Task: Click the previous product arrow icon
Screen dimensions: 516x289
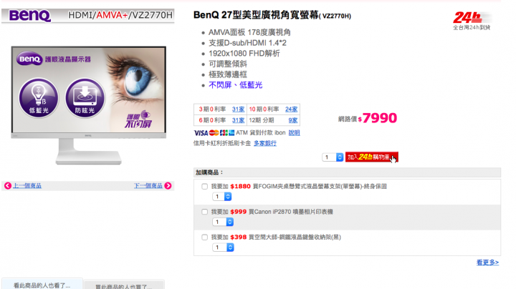Action: click(x=8, y=186)
